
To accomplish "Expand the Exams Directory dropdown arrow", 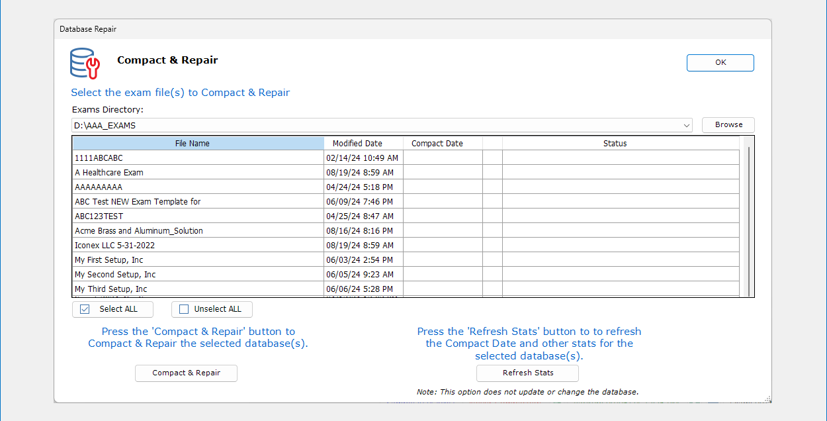I will click(x=686, y=125).
